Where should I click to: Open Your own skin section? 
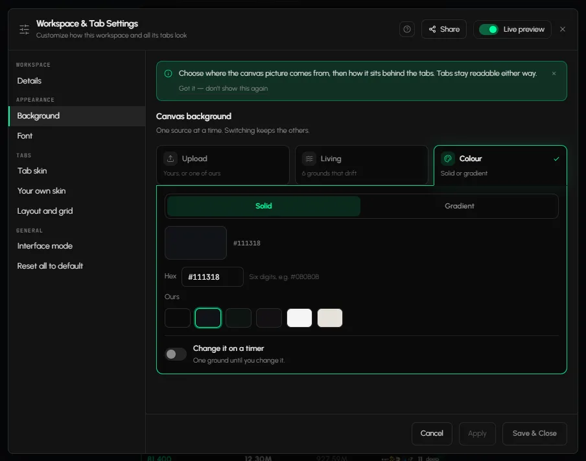pyautogui.click(x=76, y=191)
